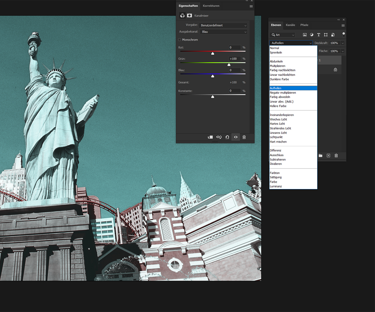Click the clip-to-layer icon in Eigenschaften panel
375x312 pixels.
[210, 137]
